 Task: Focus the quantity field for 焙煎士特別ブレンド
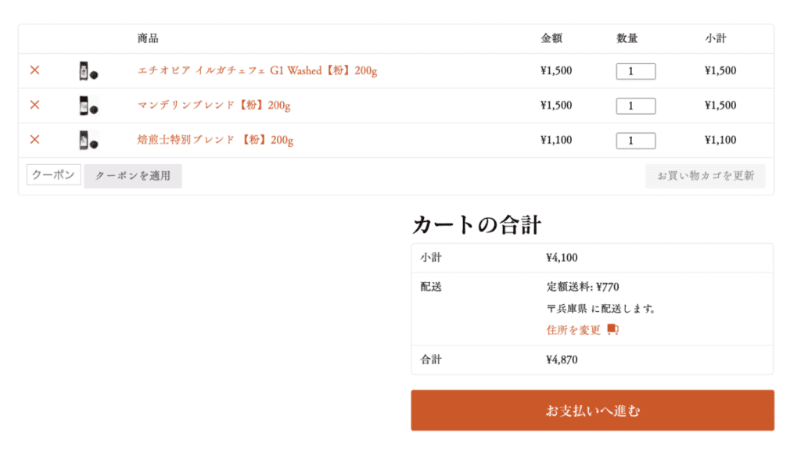[635, 141]
